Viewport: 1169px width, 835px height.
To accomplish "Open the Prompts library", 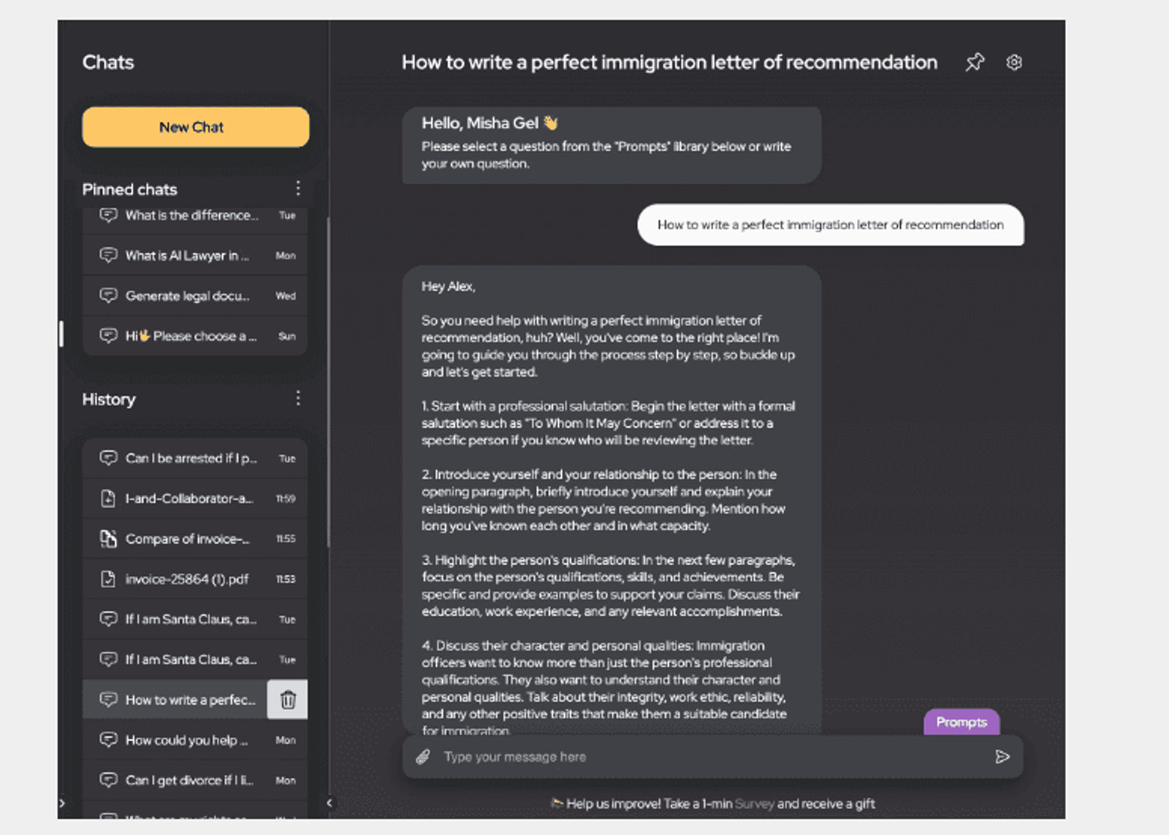I will coord(962,722).
